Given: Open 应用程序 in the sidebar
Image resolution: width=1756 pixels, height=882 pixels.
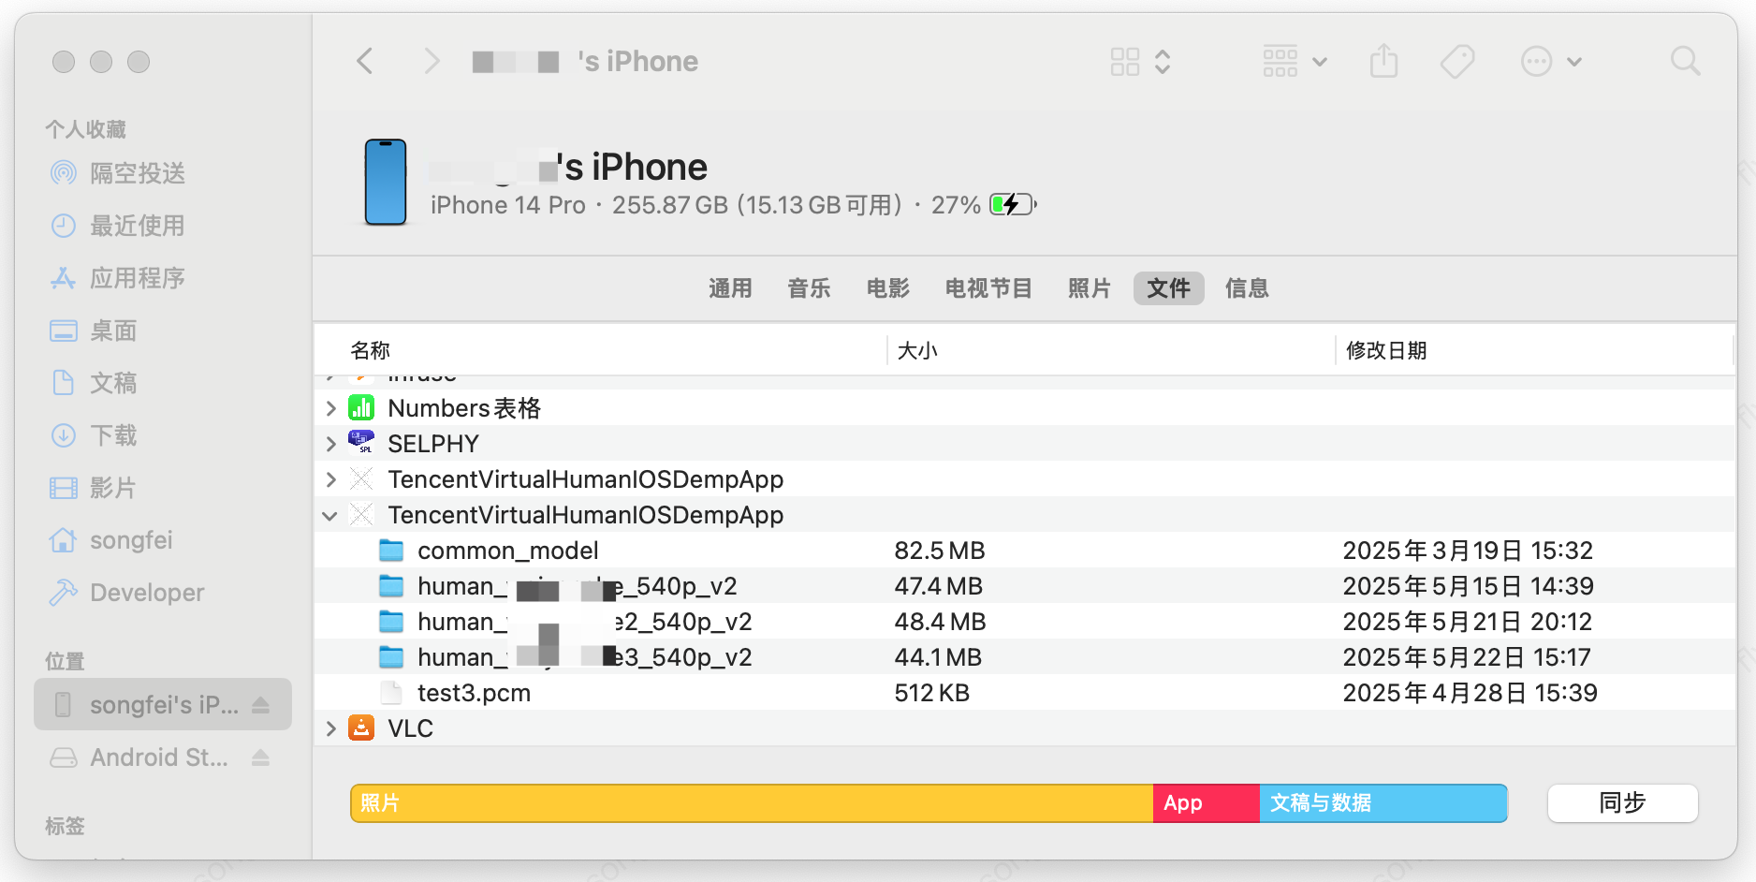Looking at the screenshot, I should 117,278.
